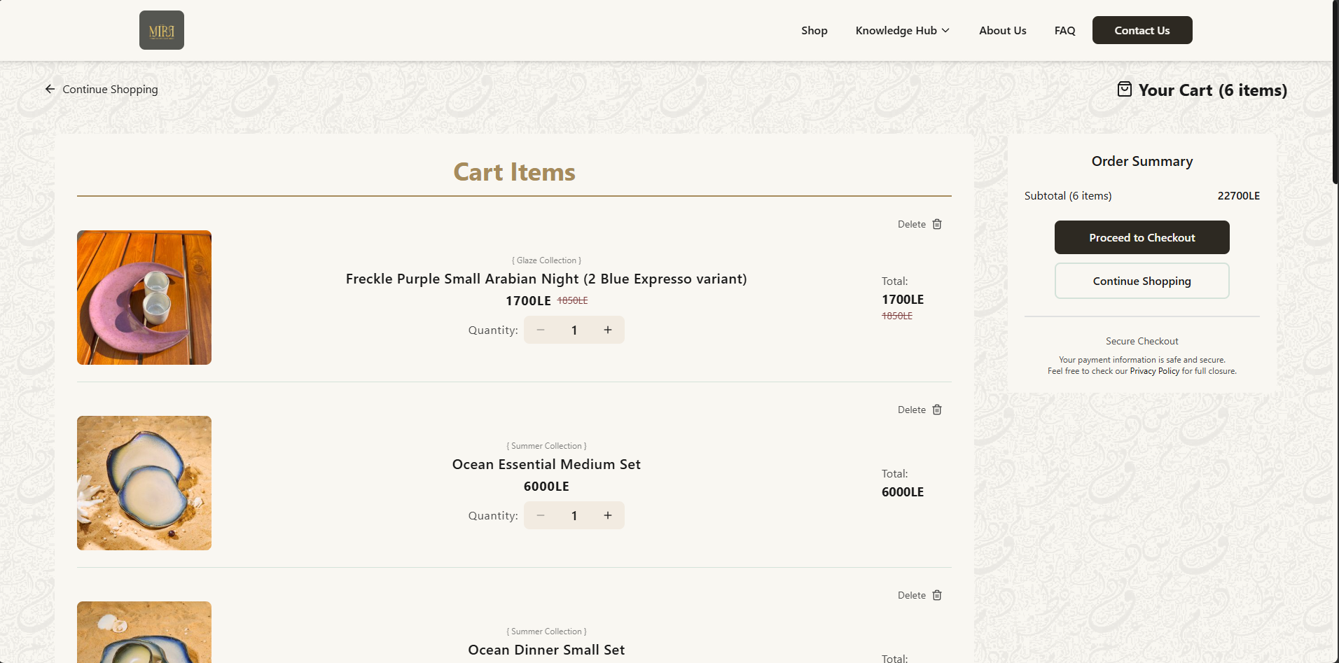Click the quantity value of Freckle Purple Arabian Night
Viewport: 1339px width, 663px height.
pos(574,330)
